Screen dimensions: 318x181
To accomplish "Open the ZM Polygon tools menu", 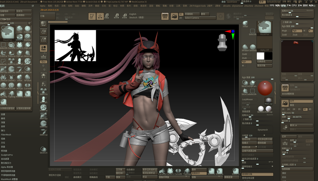I will pyautogui.click(x=197, y=6).
